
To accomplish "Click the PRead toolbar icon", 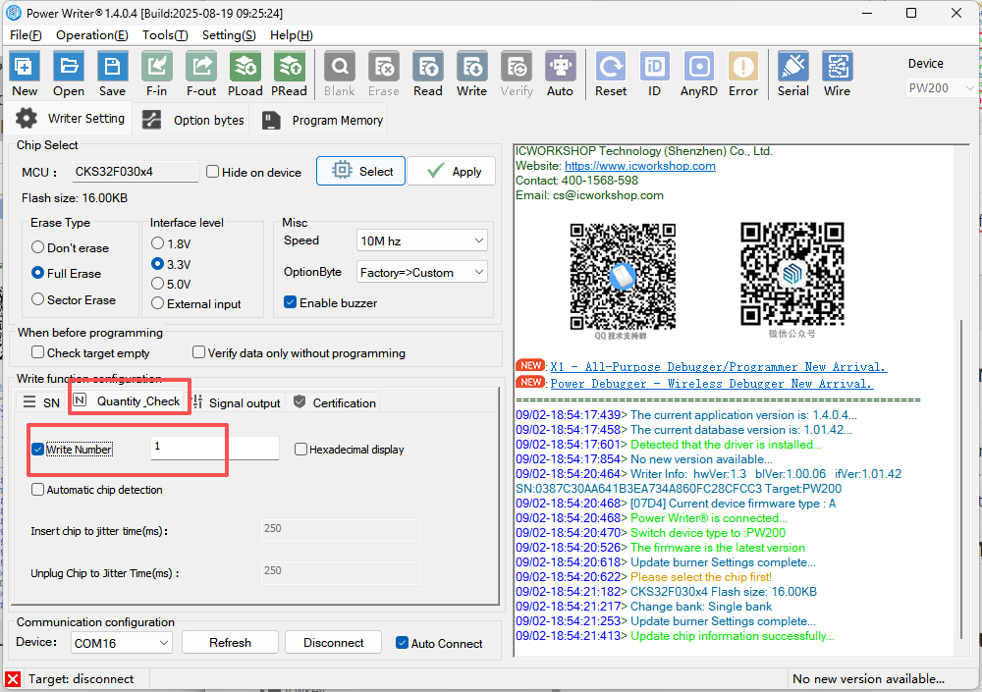I will (289, 67).
